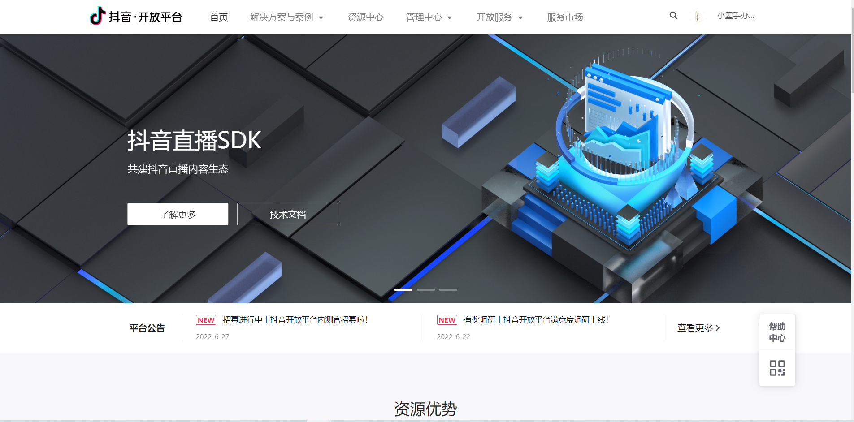854x422 pixels.
Task: Open 服务市场 navigation item
Action: [x=565, y=17]
